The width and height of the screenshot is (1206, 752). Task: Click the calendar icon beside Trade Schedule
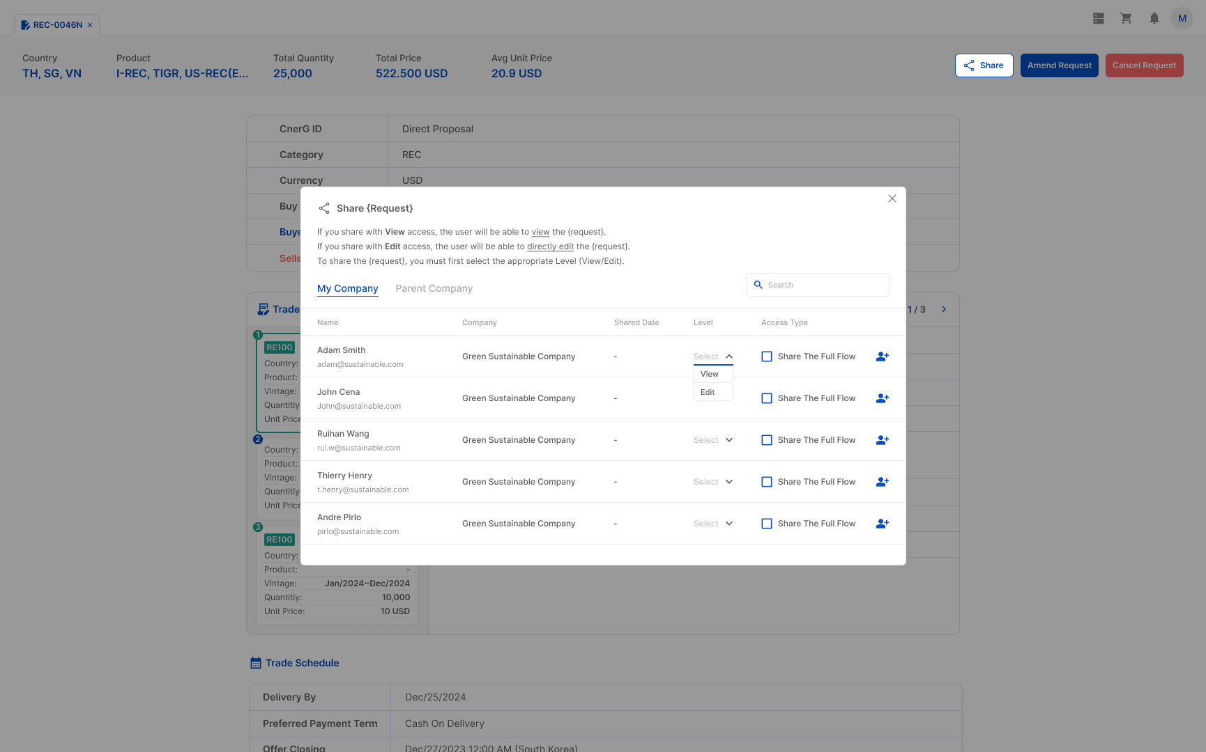255,662
